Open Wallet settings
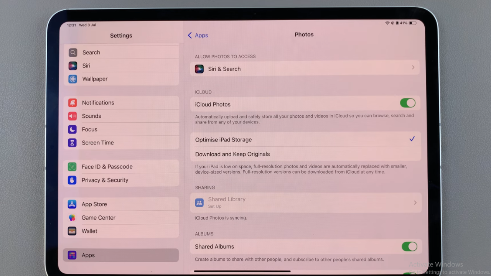 pos(121,231)
